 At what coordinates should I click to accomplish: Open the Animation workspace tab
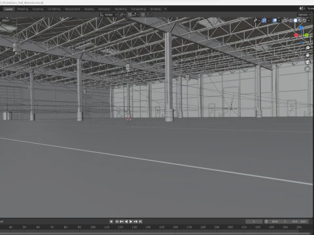coord(104,9)
